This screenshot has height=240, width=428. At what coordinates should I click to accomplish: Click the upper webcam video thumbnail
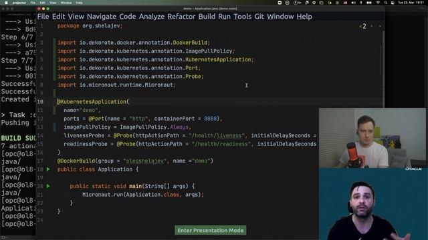(372, 138)
